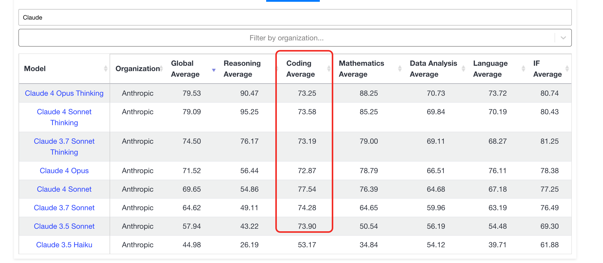Select the 39.71 language average cell
603x263 pixels.
point(498,245)
